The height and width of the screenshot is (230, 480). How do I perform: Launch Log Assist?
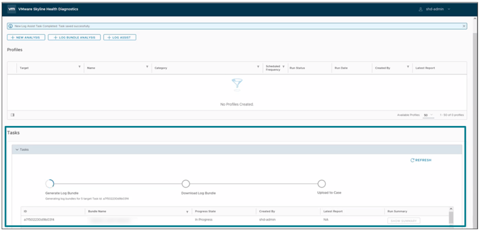[120, 37]
